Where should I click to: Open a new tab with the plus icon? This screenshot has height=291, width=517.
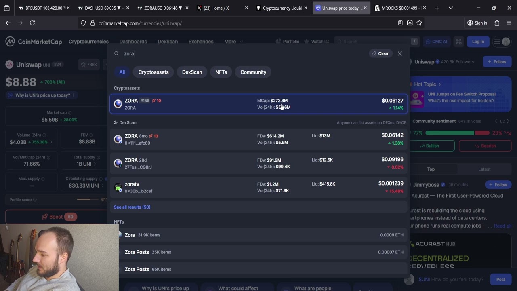(x=437, y=8)
